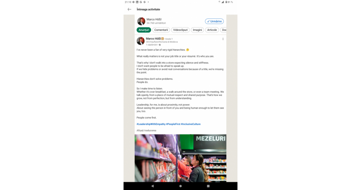This screenshot has width=361, height=190.
Task: Open Marco Hößl's header profile photo
Action: (141, 21)
